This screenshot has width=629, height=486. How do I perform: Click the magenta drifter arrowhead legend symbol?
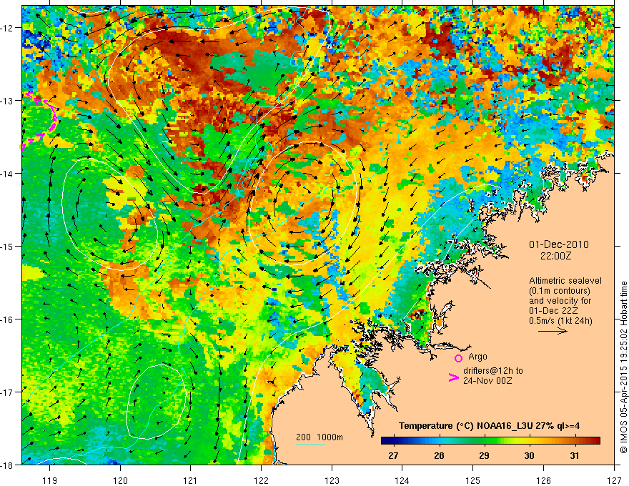tap(454, 377)
